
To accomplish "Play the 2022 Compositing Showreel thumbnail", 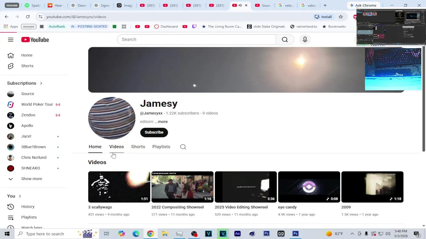I will point(182,187).
